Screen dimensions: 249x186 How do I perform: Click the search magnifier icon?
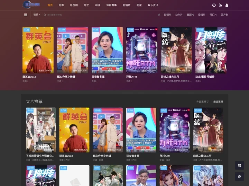tap(45, 15)
